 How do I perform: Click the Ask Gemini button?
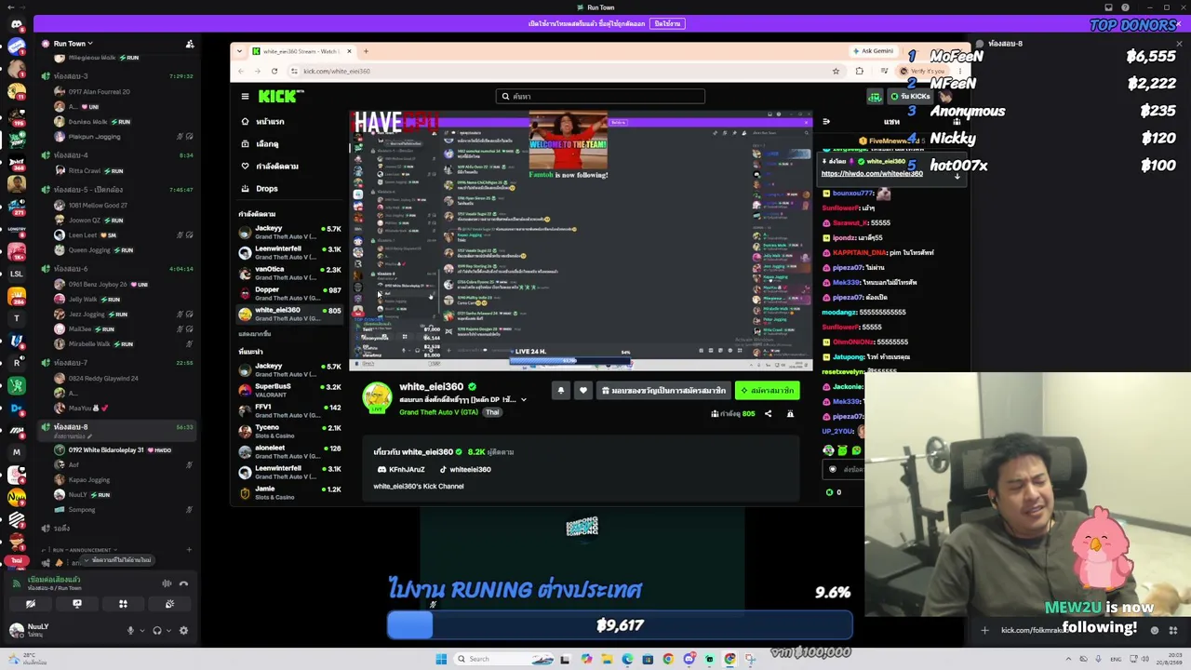coord(874,51)
